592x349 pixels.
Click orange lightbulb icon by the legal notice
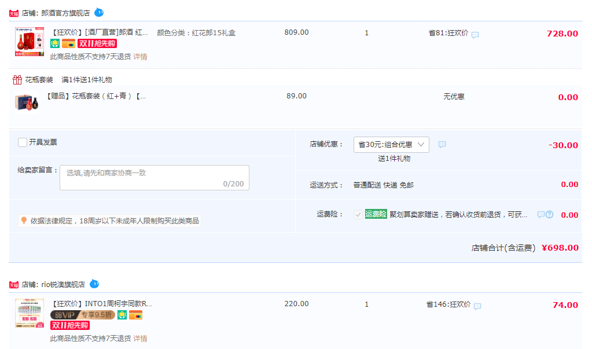[x=24, y=220]
